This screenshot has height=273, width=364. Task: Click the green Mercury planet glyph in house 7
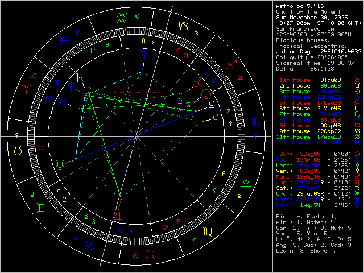216,118
